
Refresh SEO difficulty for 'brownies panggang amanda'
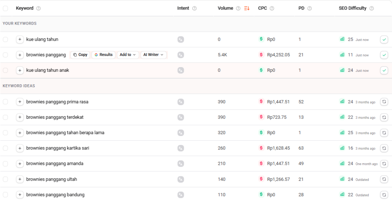click(x=384, y=164)
